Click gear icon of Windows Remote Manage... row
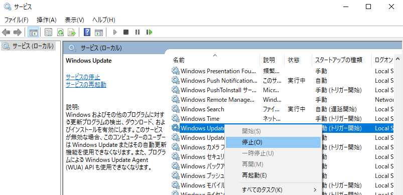Viewport: 403px width, 195px height. click(x=175, y=100)
